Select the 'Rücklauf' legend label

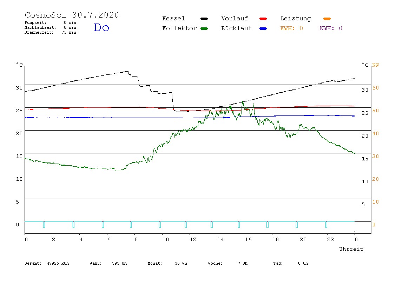(x=237, y=28)
